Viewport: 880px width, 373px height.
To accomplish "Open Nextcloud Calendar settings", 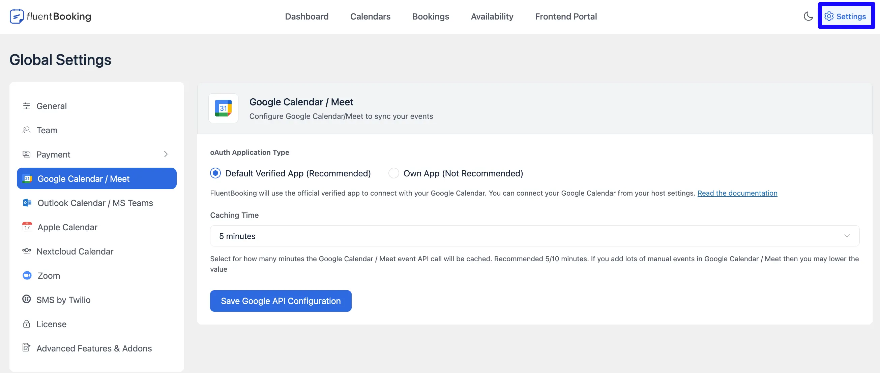I will click(97, 251).
